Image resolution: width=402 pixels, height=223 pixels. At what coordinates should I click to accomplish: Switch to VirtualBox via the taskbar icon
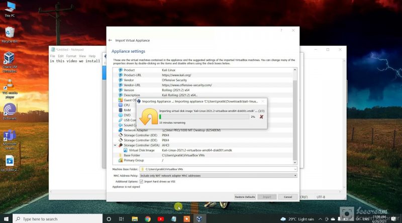pos(199,219)
